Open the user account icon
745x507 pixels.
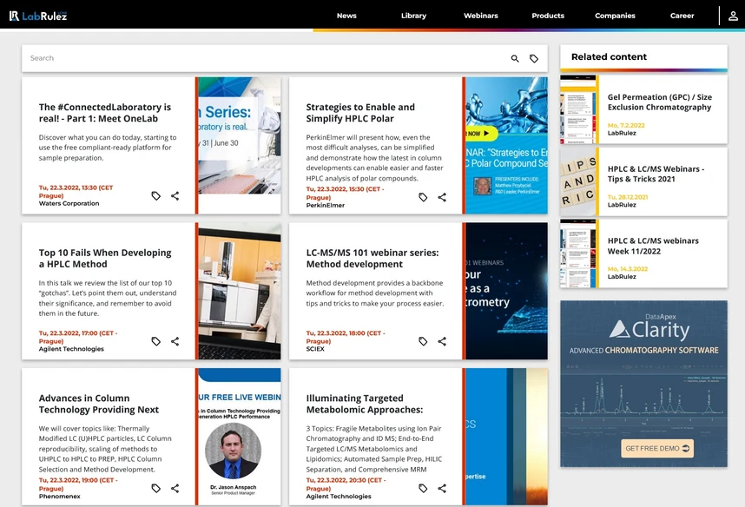click(x=733, y=16)
